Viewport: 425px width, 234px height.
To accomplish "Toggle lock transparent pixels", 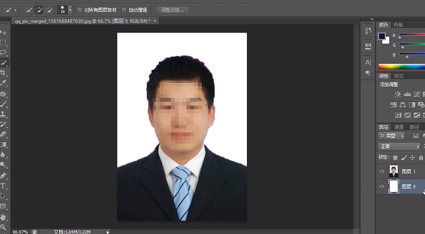I will click(395, 157).
